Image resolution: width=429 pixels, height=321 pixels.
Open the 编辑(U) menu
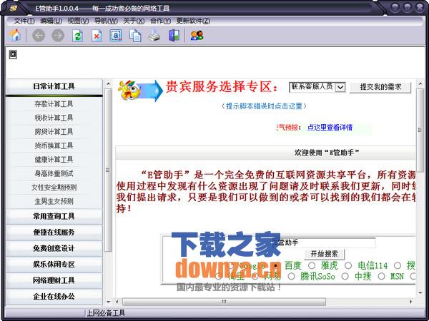[51, 21]
